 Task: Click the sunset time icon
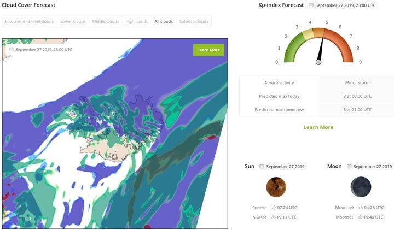(x=274, y=217)
